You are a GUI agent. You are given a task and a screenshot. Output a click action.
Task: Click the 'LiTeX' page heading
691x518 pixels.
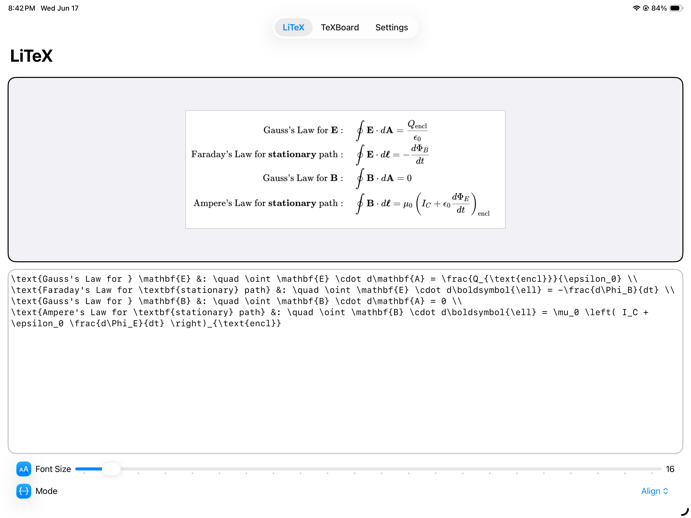[x=31, y=56]
